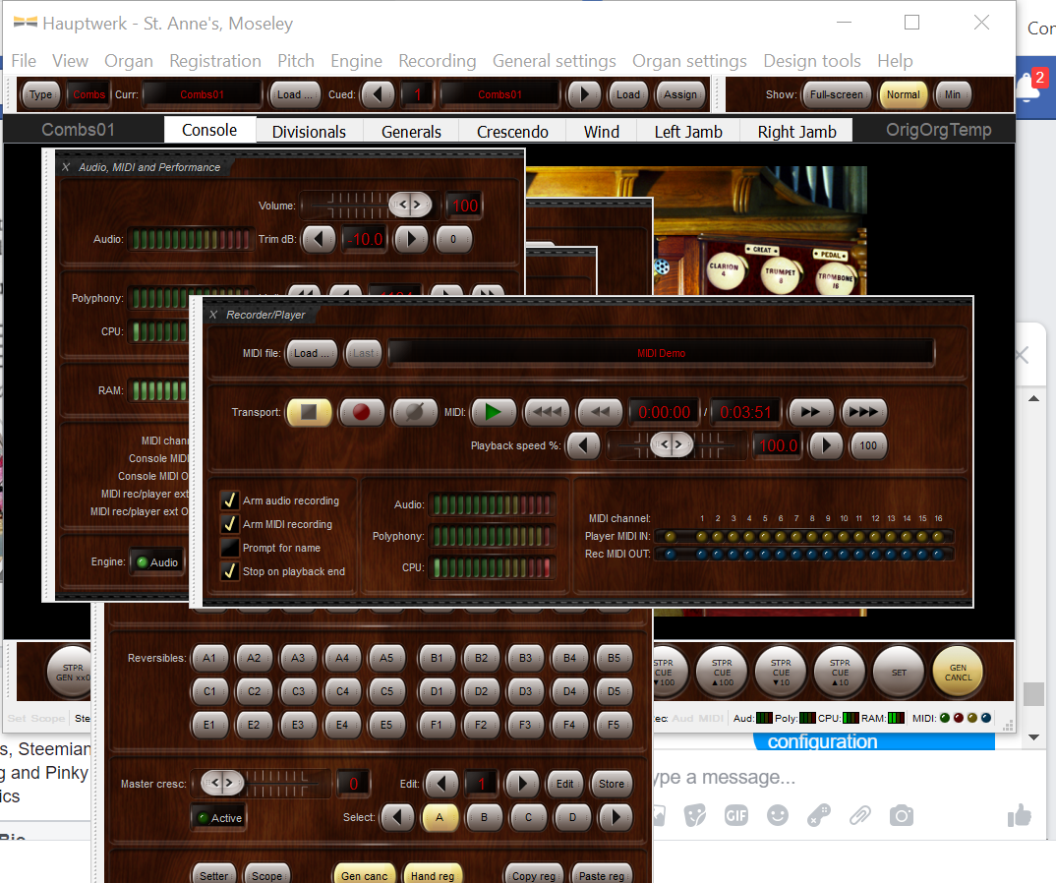Previous crescendo edit stage arrow
This screenshot has height=883, width=1056.
click(x=441, y=784)
